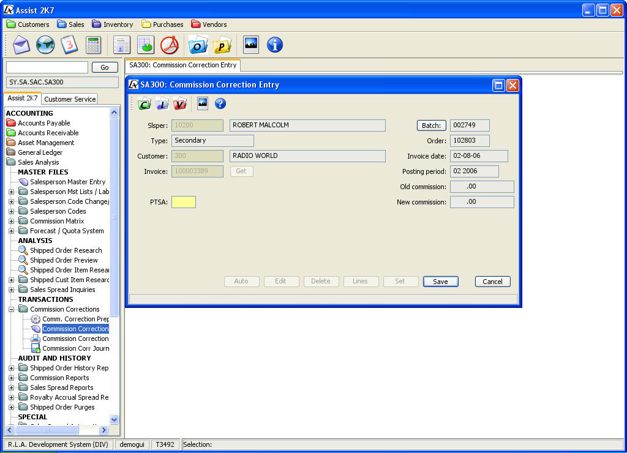The width and height of the screenshot is (627, 453).
Task: Open the envelope mail icon in toolbar
Action: coord(21,45)
